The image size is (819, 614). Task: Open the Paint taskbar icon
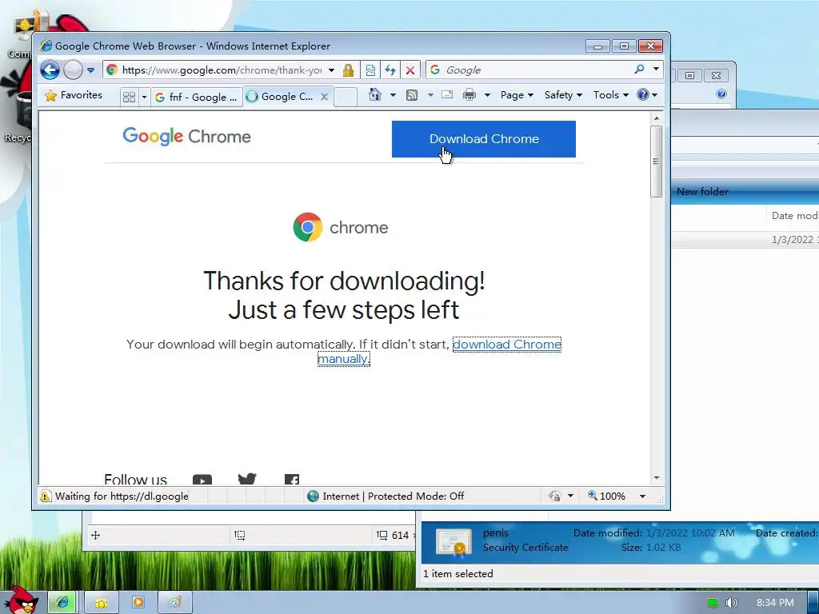coord(175,603)
